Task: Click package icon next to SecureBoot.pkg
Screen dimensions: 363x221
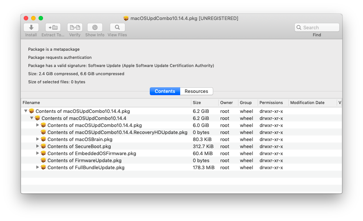Action: pyautogui.click(x=43, y=146)
